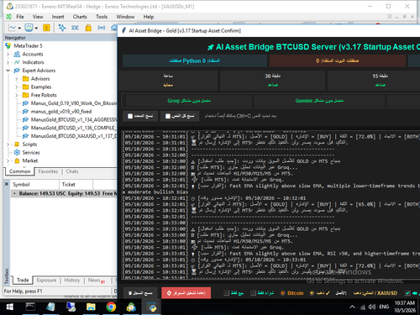This screenshot has height=315, width=420.
Task: Click the Python app icon on the taskbar
Action: 152,307
